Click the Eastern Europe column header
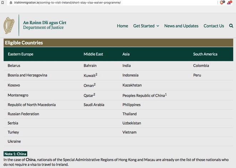Screen dimensions: 236x168 (x=20, y=54)
